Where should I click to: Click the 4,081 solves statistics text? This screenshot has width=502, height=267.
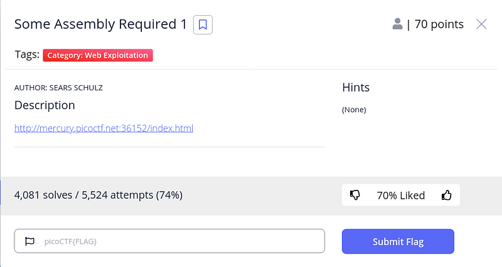[99, 195]
